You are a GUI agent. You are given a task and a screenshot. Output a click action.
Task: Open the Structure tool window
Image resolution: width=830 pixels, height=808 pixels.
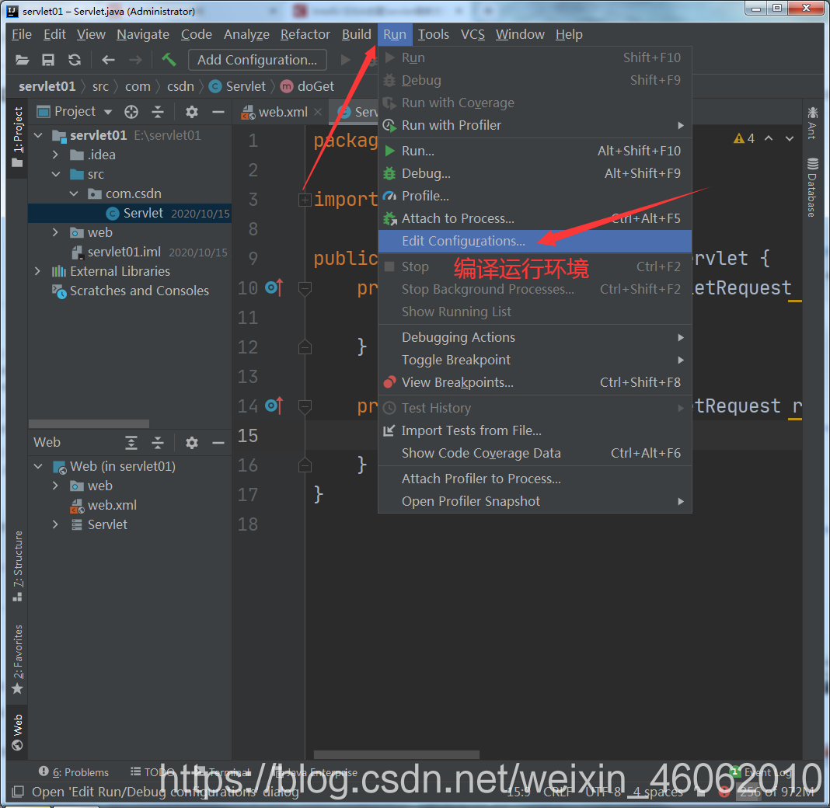[18, 566]
